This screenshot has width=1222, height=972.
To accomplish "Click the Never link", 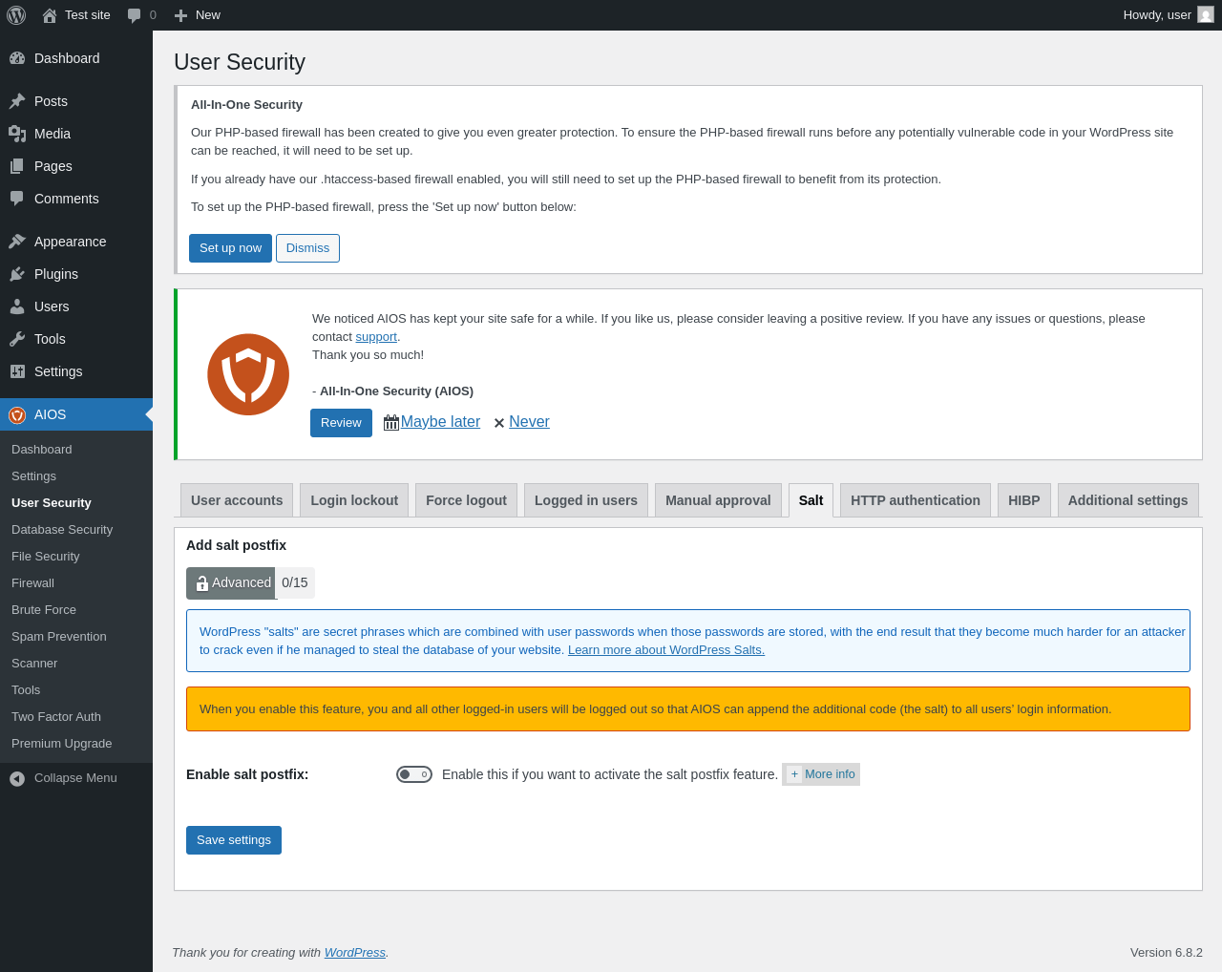I will pos(529,422).
